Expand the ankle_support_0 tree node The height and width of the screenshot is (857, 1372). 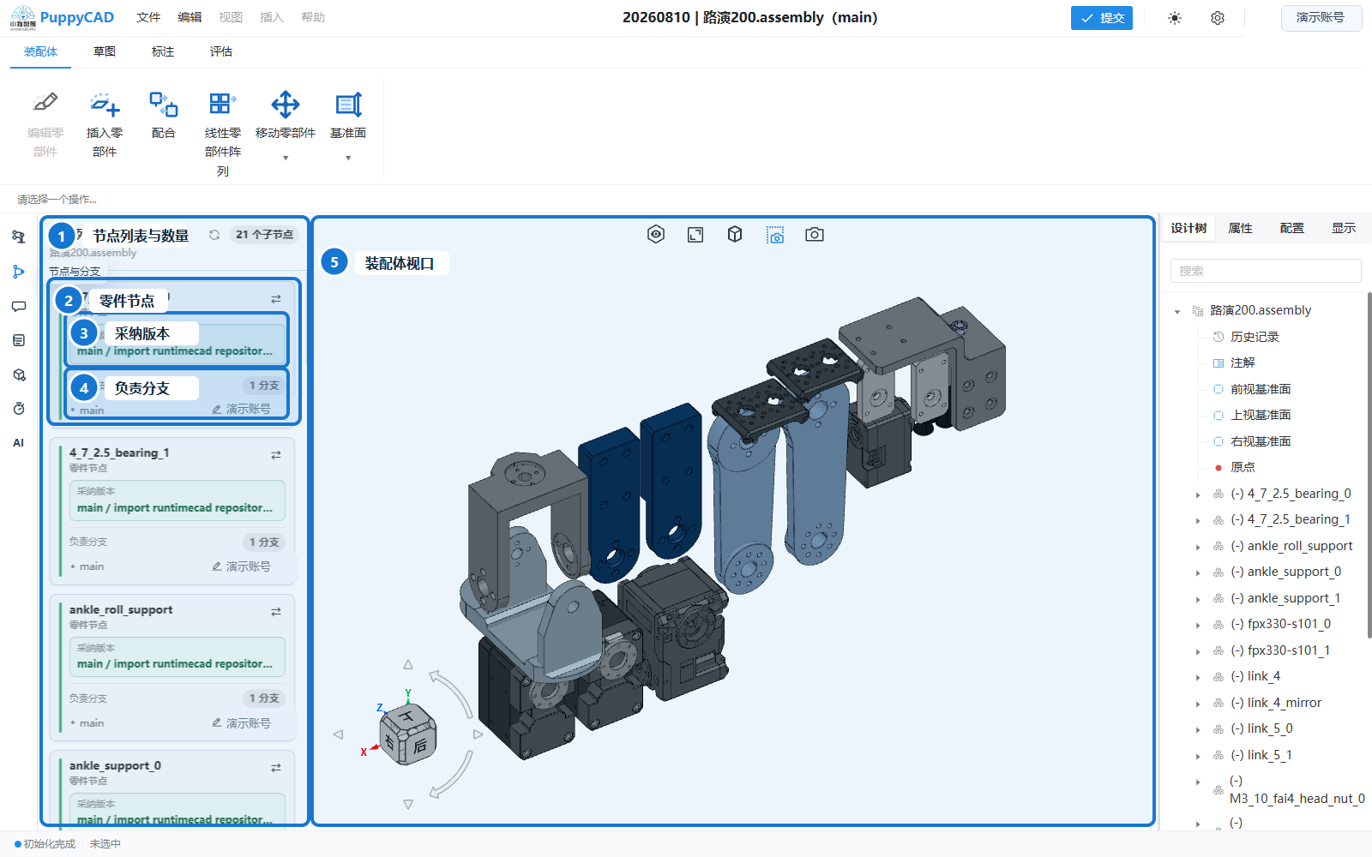pos(1198,572)
